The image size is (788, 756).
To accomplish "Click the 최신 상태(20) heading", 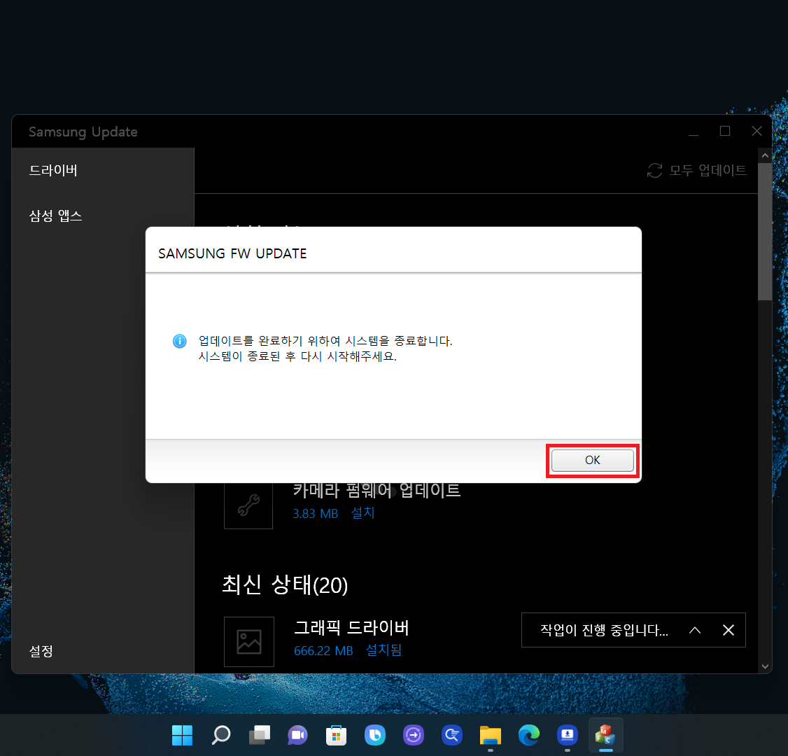I will point(285,584).
